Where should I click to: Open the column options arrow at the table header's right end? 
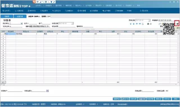(x=178, y=31)
